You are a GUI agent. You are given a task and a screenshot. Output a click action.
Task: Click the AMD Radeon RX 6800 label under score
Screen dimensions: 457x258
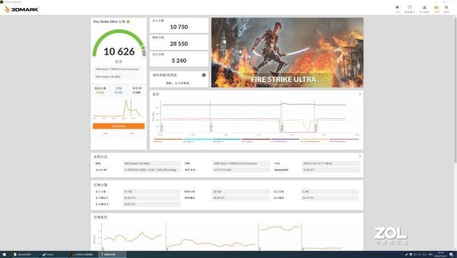pyautogui.click(x=118, y=77)
